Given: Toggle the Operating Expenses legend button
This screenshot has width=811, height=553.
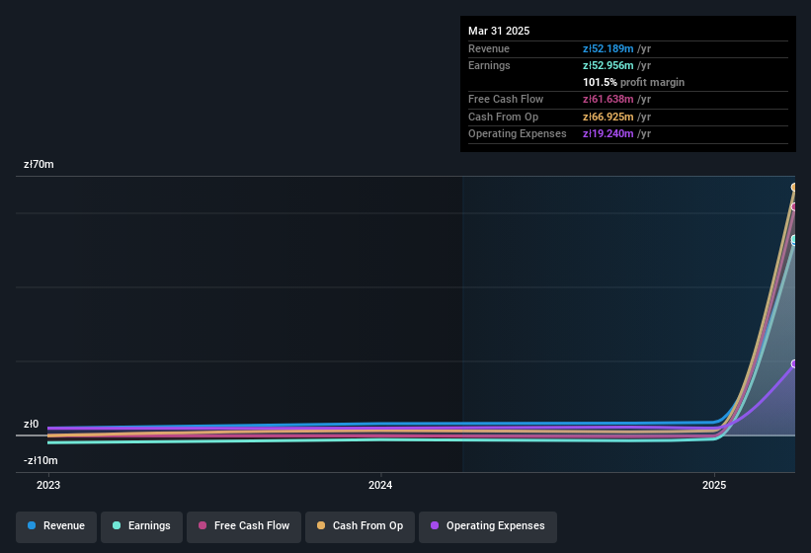Looking at the screenshot, I should [488, 526].
